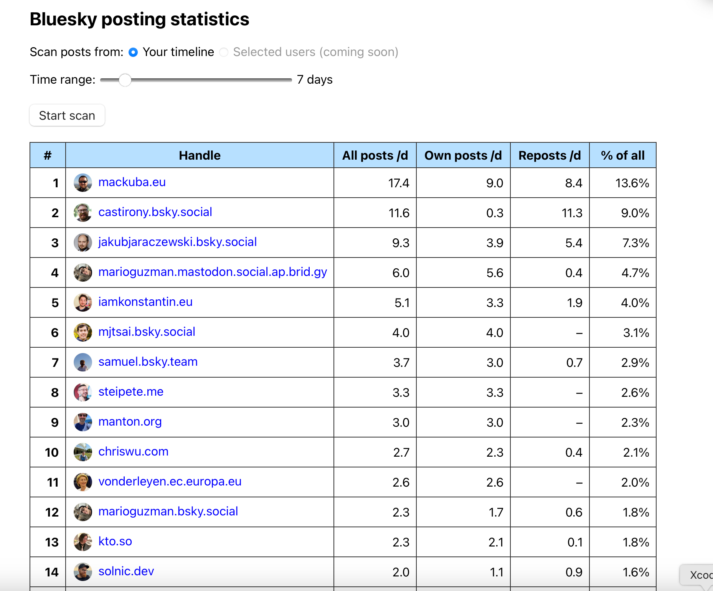Click the 'All posts /d' column header
Viewport: 713px width, 591px height.
[x=375, y=155]
